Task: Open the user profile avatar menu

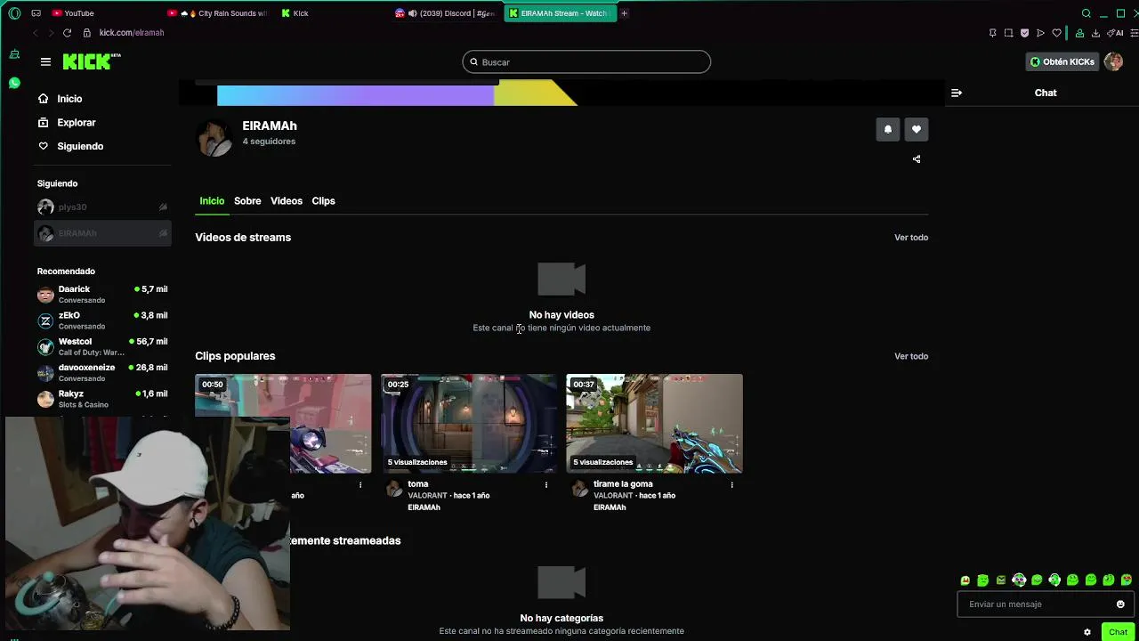Action: coord(1113,62)
